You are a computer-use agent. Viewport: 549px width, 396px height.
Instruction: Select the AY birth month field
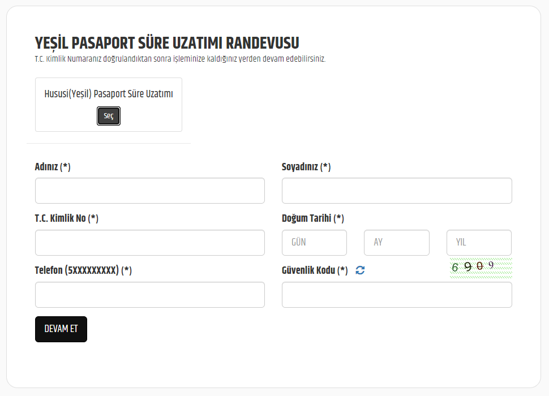(x=396, y=243)
